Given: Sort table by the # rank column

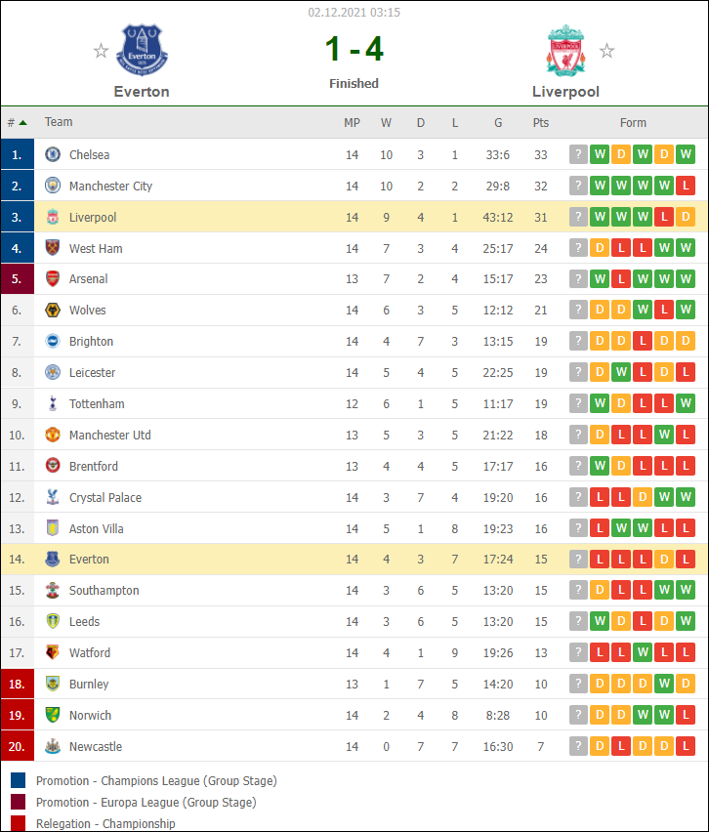Looking at the screenshot, I should click(x=17, y=123).
